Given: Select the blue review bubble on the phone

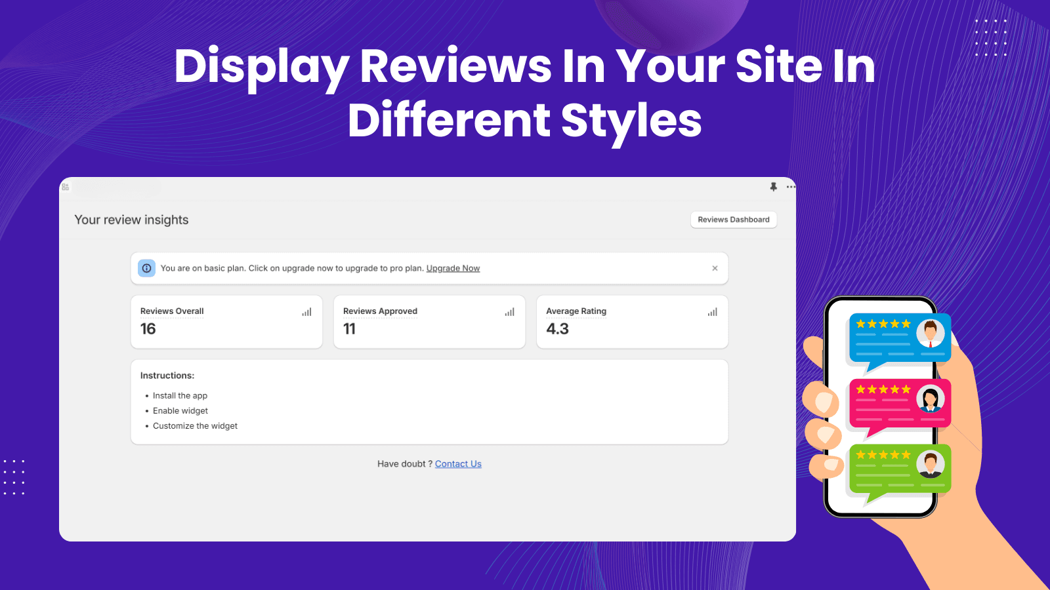Looking at the screenshot, I should (899, 338).
